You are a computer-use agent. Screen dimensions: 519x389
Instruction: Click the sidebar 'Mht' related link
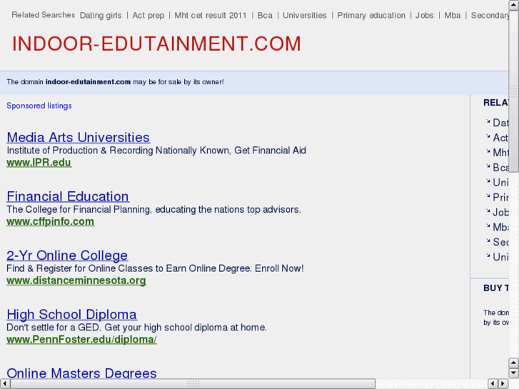point(500,153)
